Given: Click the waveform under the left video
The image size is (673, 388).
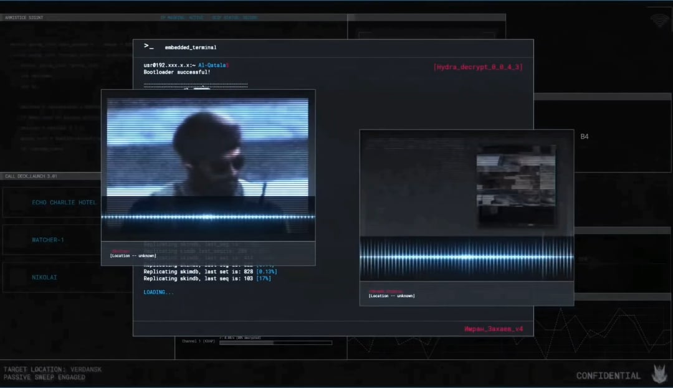Looking at the screenshot, I should click(x=208, y=217).
